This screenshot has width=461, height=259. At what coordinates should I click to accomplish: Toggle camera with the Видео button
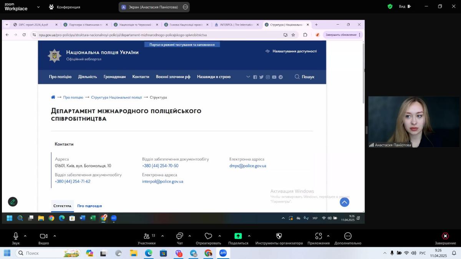[43, 236]
